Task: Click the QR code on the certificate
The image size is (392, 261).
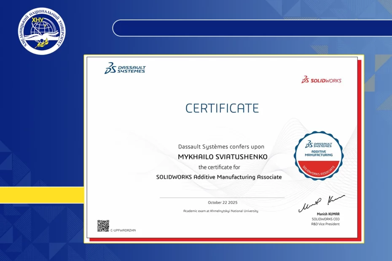Action: (x=103, y=226)
